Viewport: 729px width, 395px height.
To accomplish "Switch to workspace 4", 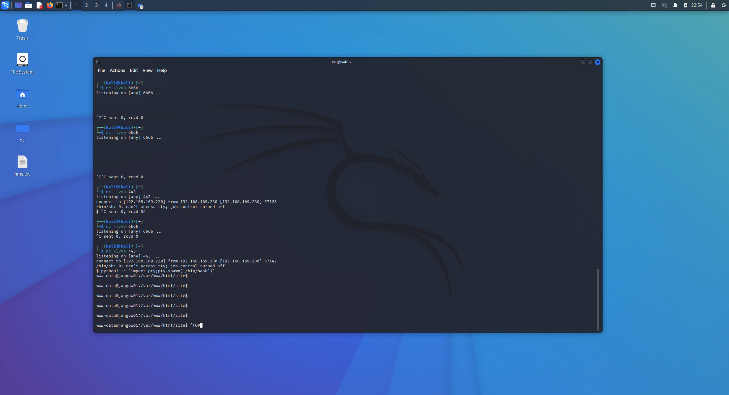I will [106, 5].
